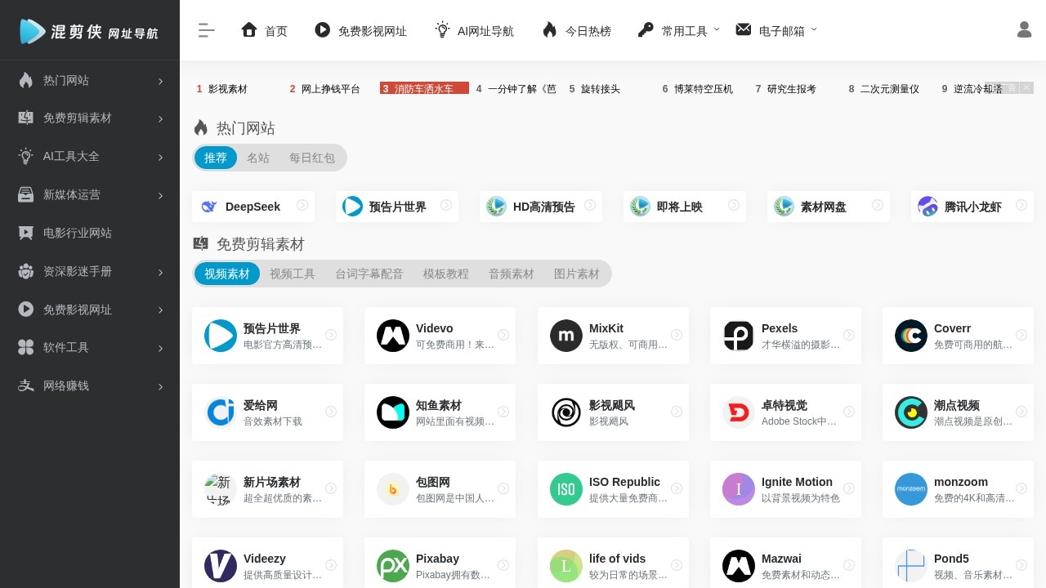Close the ad banner with X
The image size is (1046, 588).
pyautogui.click(x=1026, y=87)
